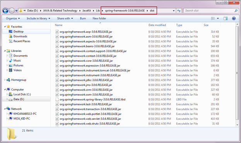Open the address bar history dropdown
241x143 pixels.
174,11
